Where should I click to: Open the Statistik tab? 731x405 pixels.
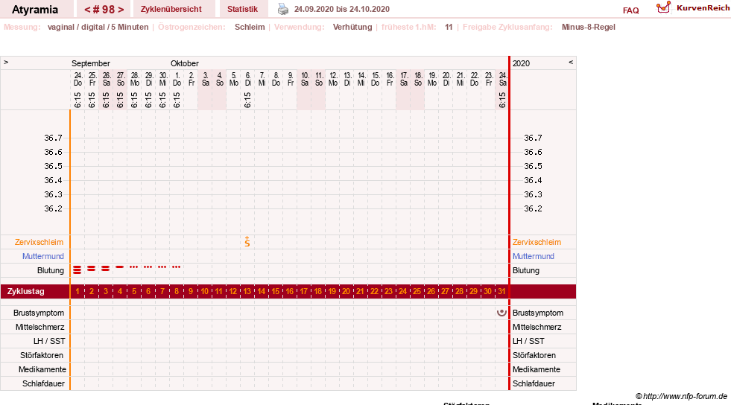[x=242, y=10]
